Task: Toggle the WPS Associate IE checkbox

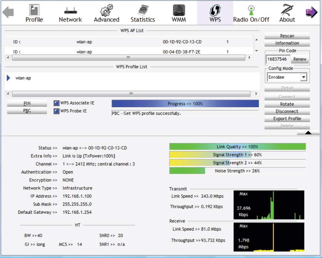Action: click(57, 103)
